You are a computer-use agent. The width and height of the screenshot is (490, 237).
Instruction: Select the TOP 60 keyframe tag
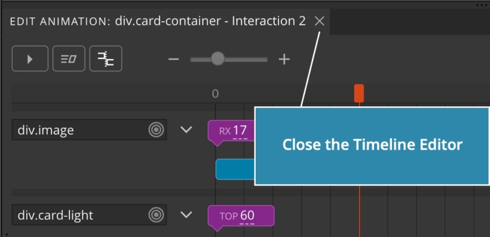tap(241, 216)
